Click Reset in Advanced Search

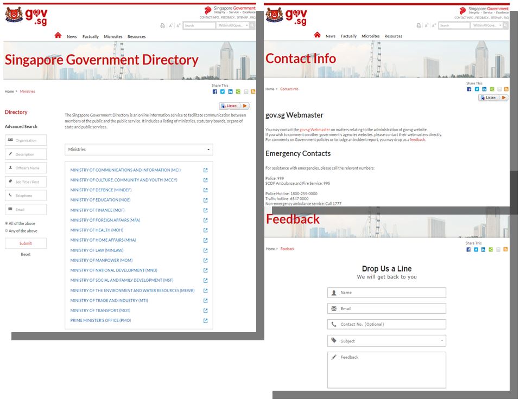(x=26, y=255)
